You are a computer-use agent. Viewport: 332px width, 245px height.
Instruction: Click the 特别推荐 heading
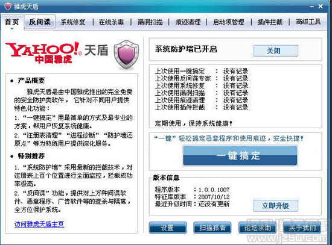(x=31, y=156)
